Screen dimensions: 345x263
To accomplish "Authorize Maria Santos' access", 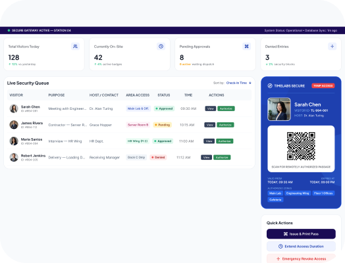I will pyautogui.click(x=225, y=141).
